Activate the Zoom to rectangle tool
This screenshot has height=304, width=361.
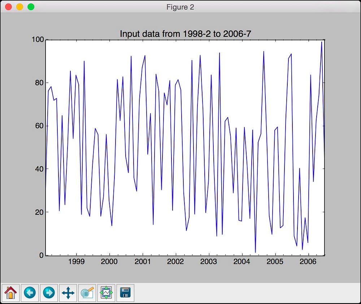(x=87, y=293)
